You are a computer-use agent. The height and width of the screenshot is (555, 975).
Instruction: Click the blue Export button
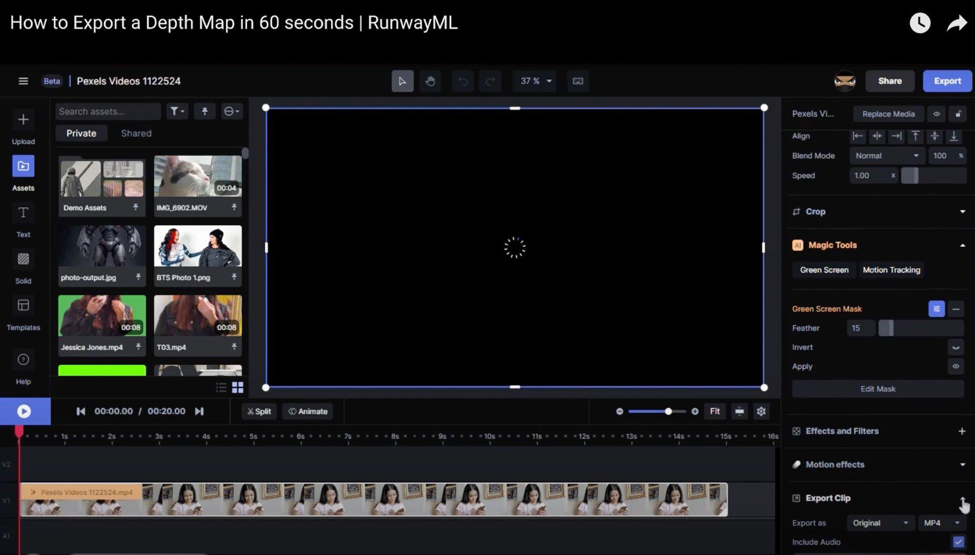(x=947, y=81)
